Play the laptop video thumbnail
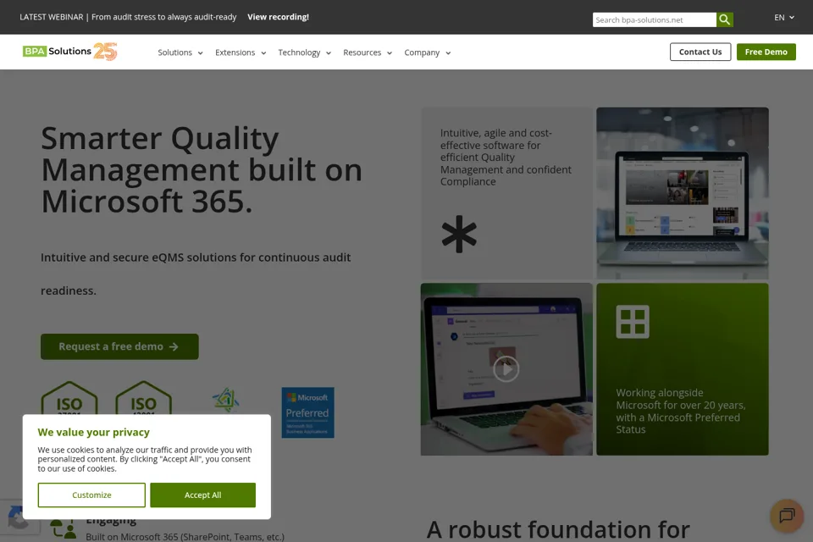This screenshot has width=813, height=542. (506, 369)
